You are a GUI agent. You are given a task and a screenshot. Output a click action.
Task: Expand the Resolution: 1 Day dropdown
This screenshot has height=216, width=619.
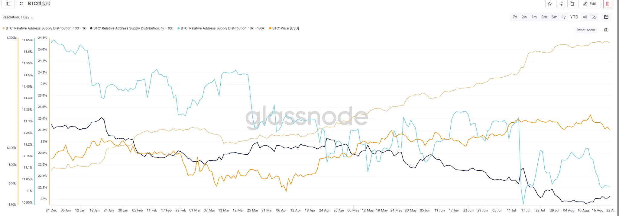(18, 17)
